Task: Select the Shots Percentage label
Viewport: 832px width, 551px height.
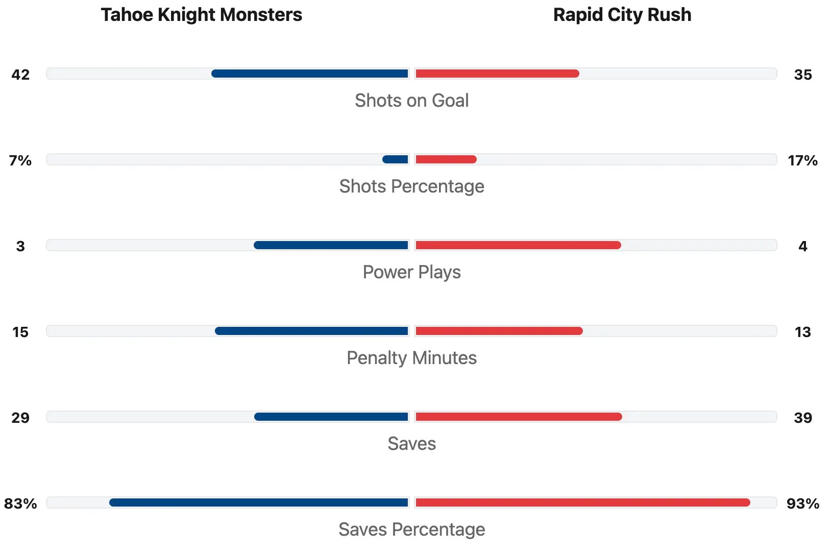Action: tap(411, 186)
